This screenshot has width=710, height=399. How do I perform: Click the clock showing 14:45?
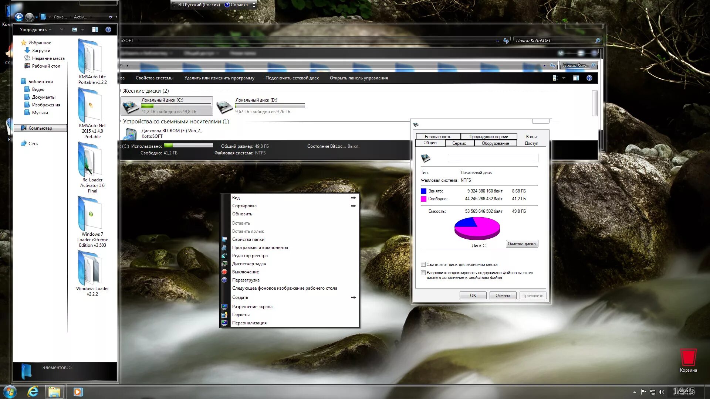tap(684, 392)
